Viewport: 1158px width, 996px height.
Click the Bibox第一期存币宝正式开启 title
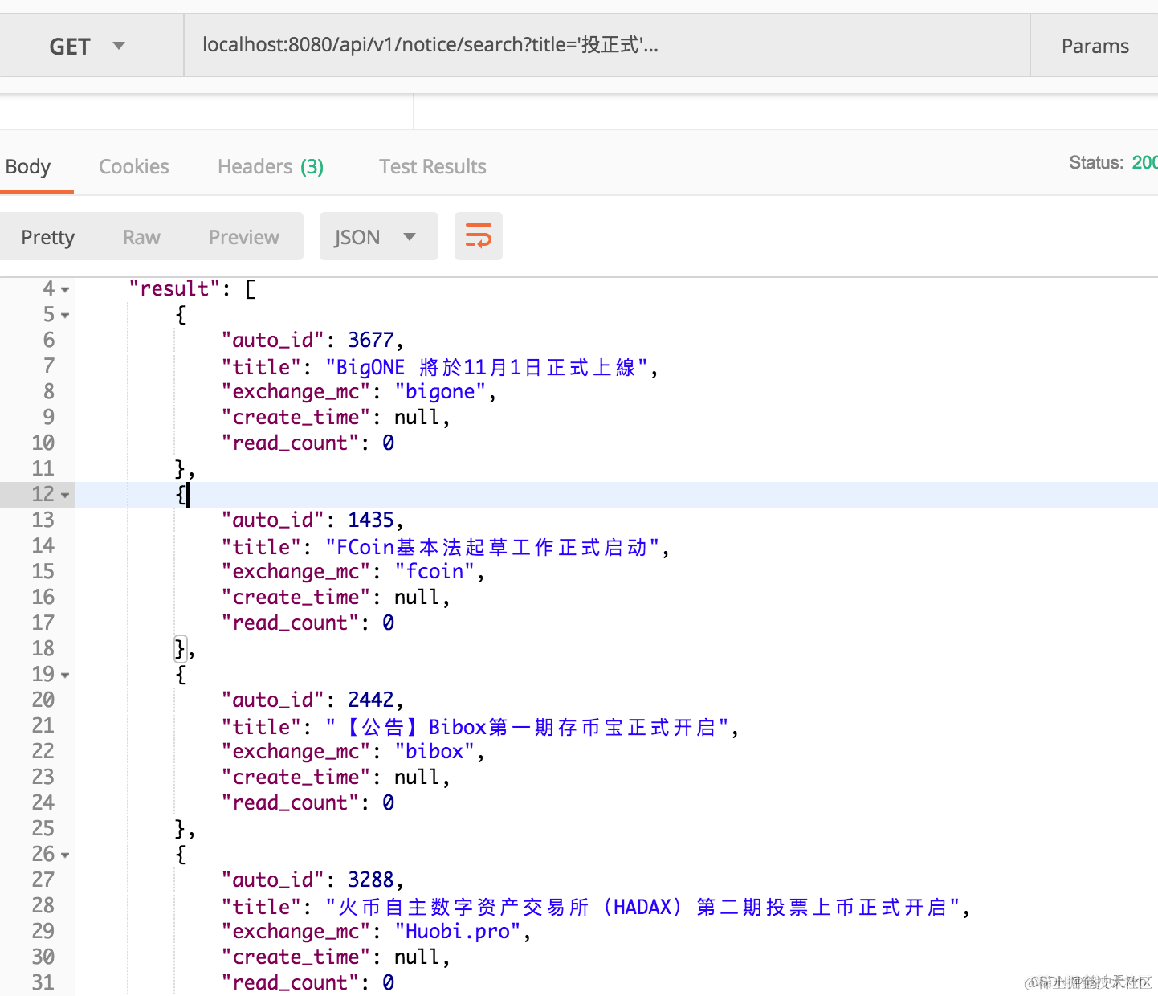click(527, 727)
